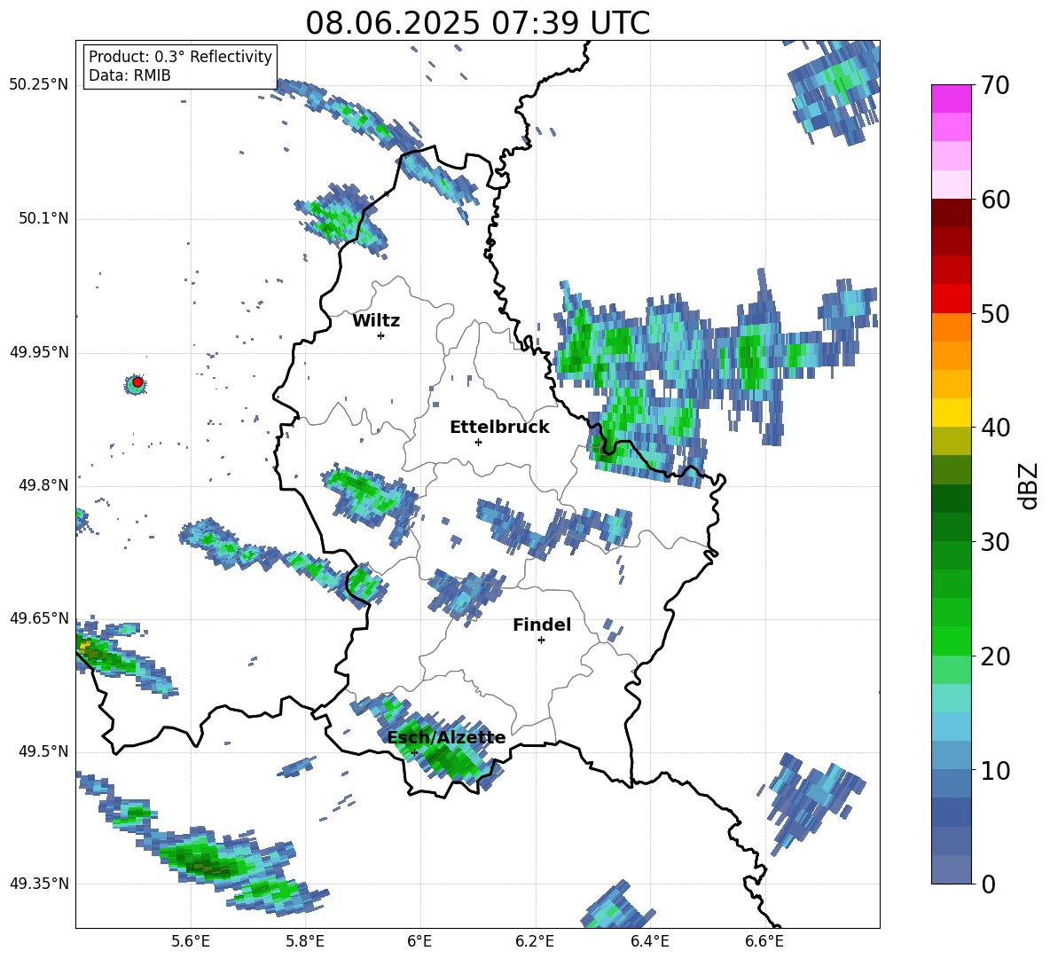1050x959 pixels.
Task: Click the 5.6°E longitude label
Action: [x=191, y=941]
